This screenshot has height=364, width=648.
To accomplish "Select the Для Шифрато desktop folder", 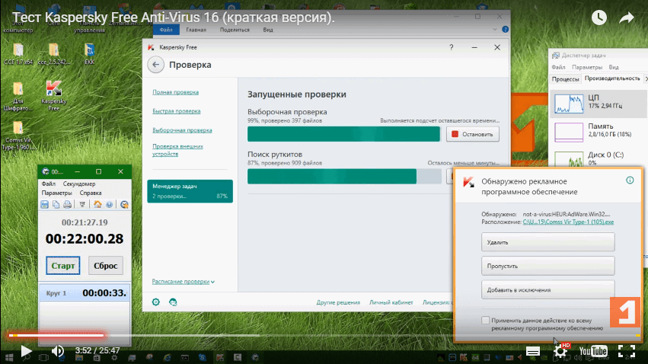I will [x=18, y=96].
